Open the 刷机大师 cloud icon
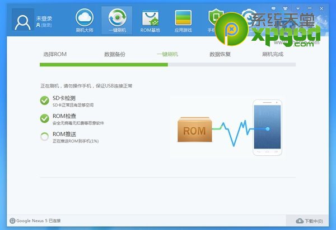 point(85,17)
